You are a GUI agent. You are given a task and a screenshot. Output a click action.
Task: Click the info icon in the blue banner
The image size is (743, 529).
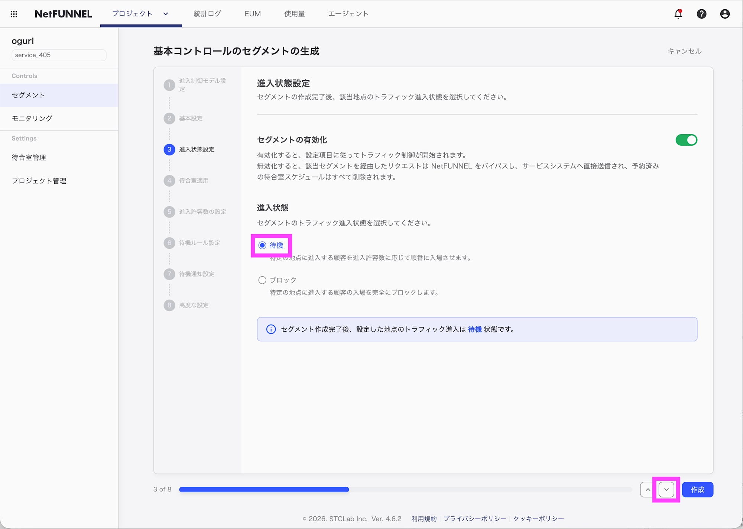pos(271,329)
